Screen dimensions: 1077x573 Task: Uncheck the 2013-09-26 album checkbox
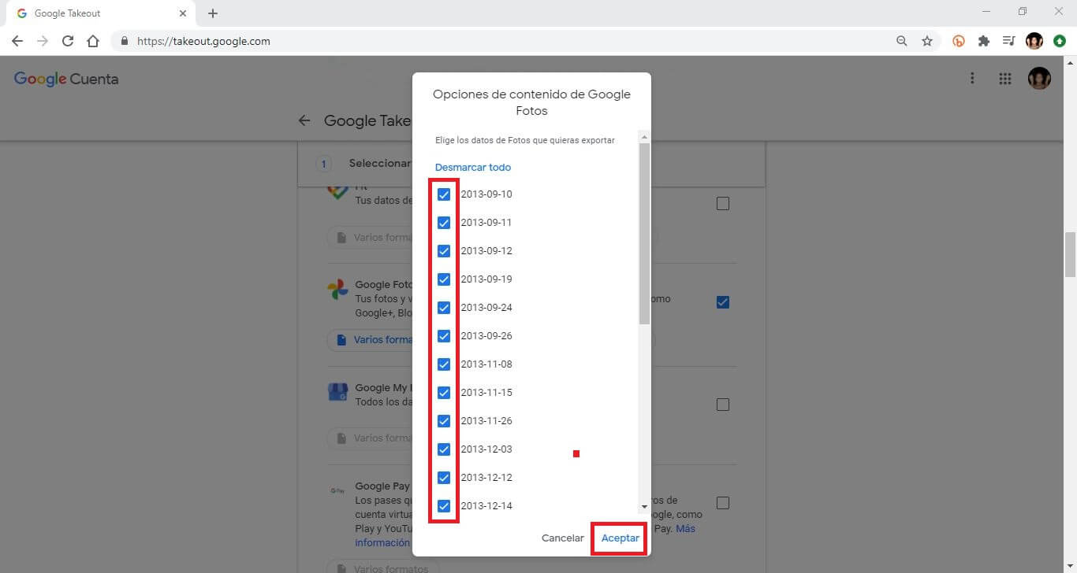[444, 336]
